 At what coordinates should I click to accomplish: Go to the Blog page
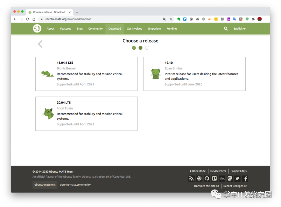pyautogui.click(x=80, y=29)
